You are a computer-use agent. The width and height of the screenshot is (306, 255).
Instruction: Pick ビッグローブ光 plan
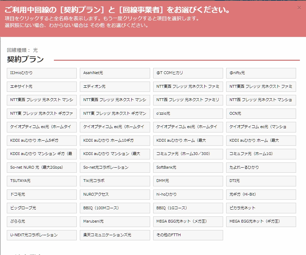[42, 208]
